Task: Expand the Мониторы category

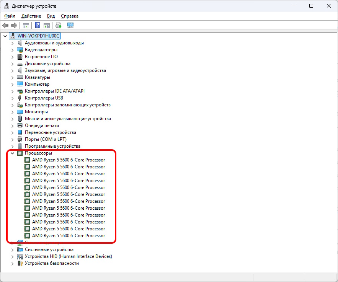Action: tap(13, 112)
